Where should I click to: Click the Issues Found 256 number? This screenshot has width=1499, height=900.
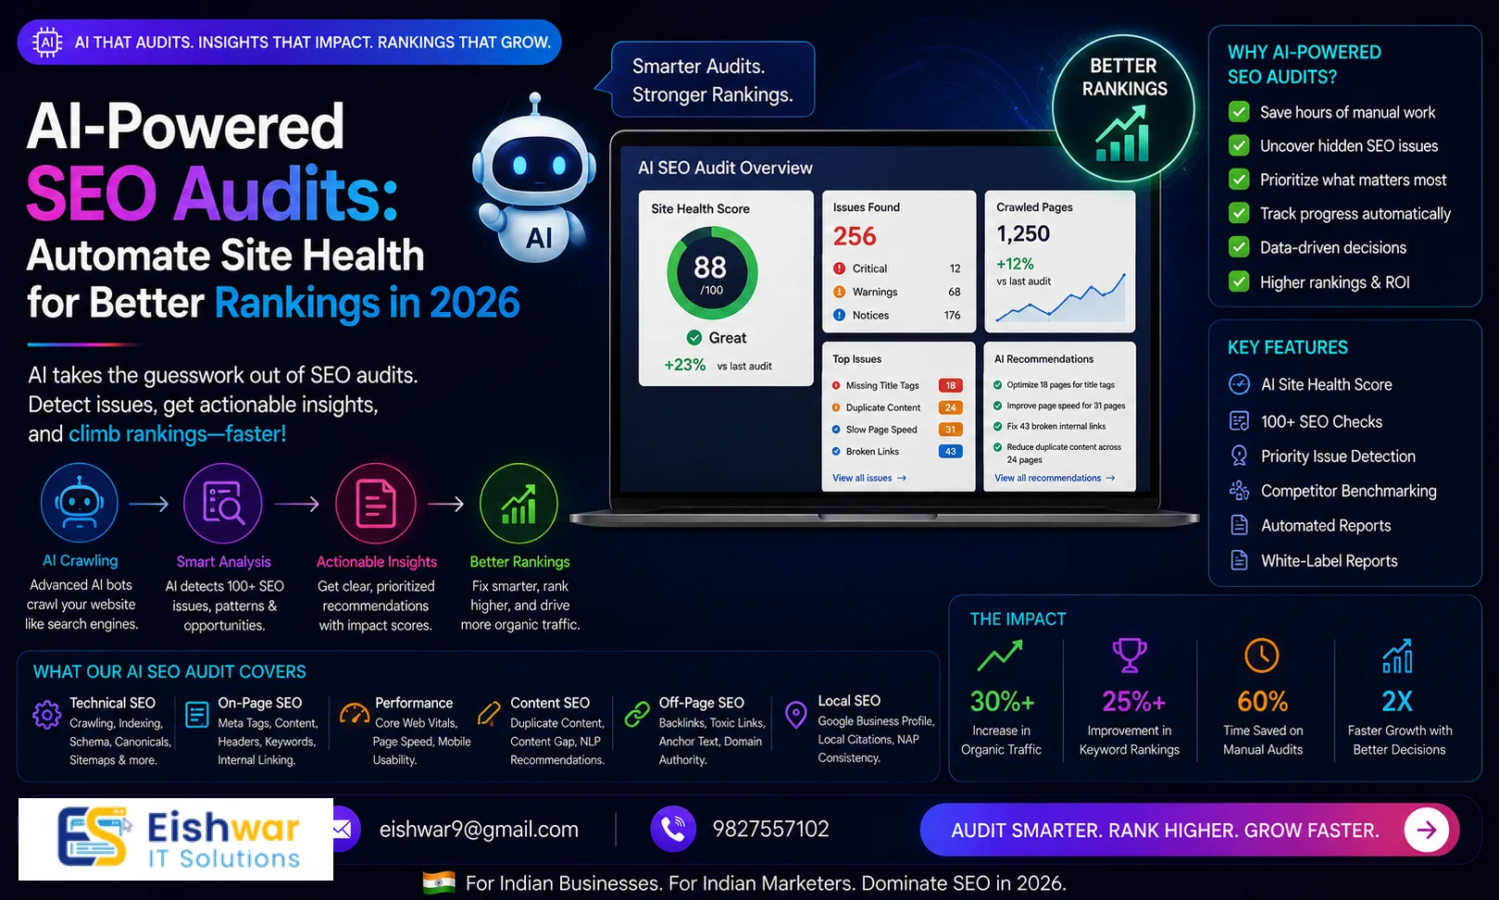tap(854, 236)
